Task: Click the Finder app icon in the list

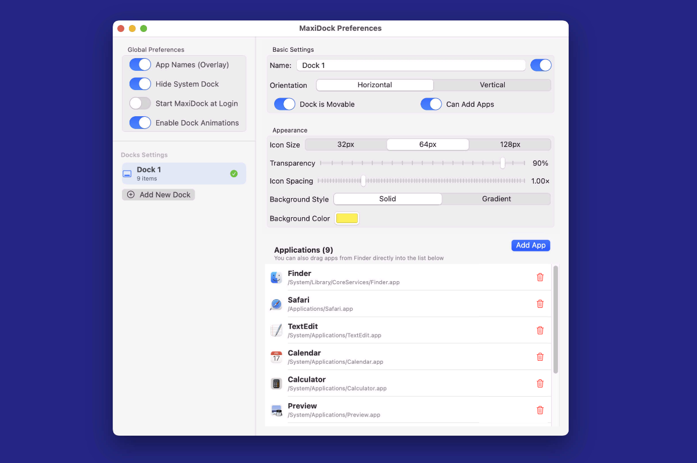Action: (276, 277)
